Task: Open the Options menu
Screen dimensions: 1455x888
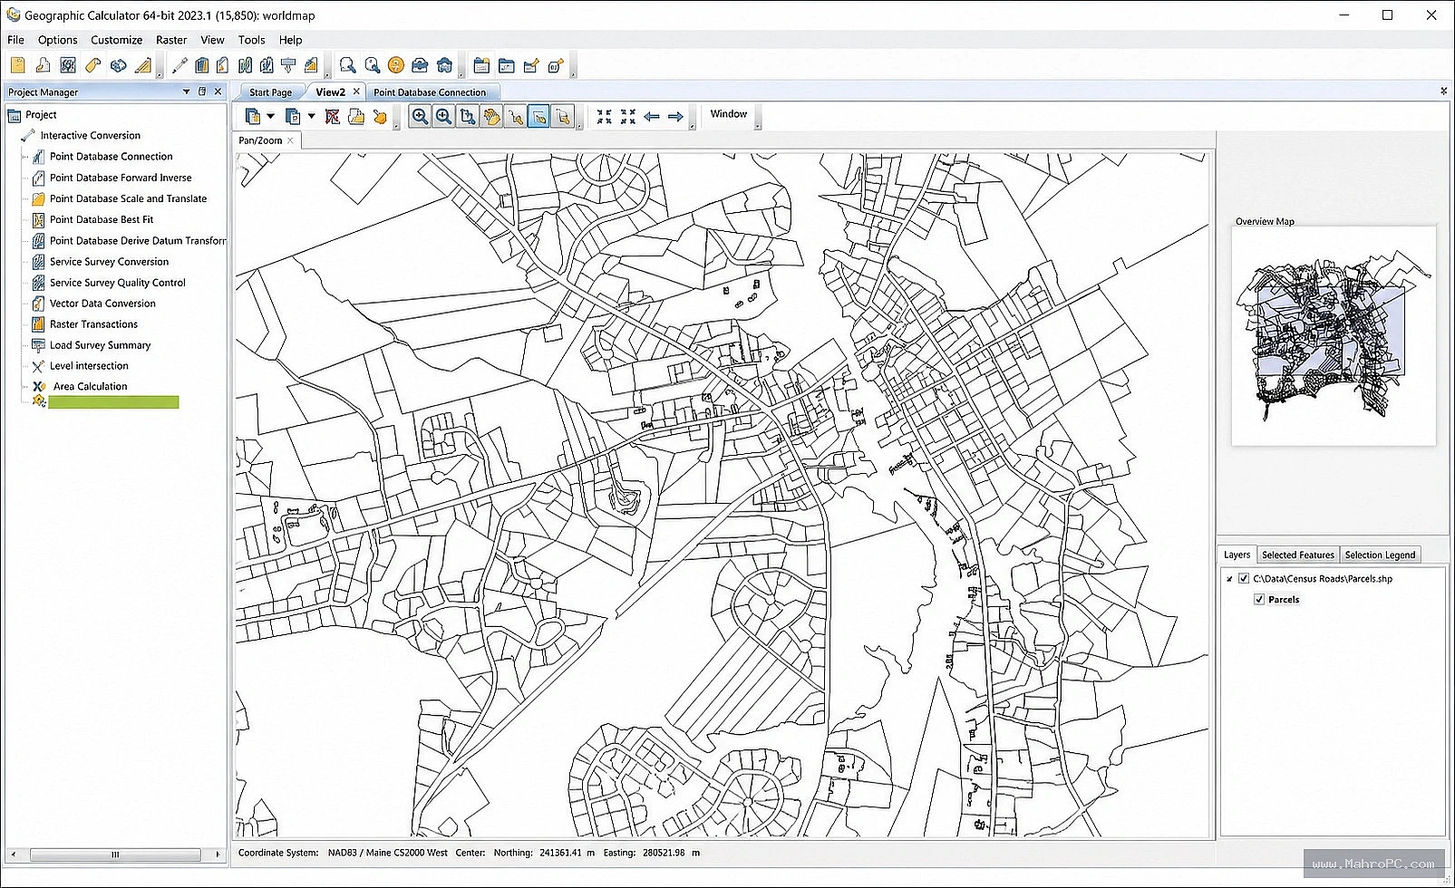Action: pyautogui.click(x=57, y=40)
